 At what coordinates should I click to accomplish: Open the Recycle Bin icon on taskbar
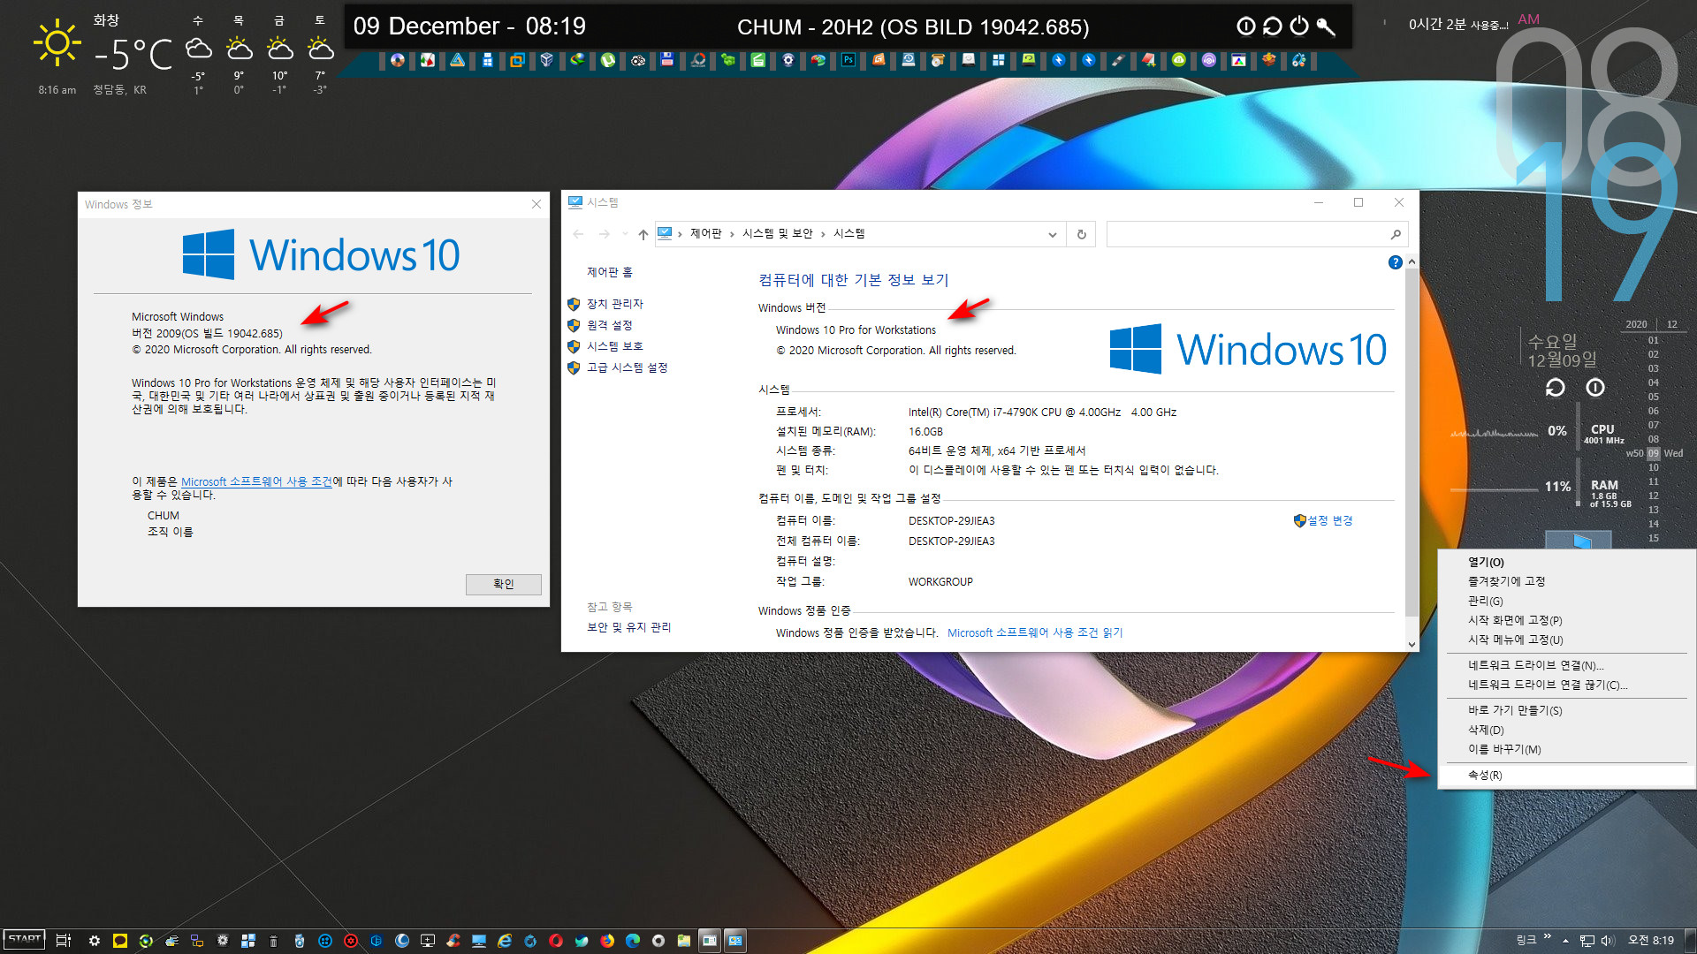[x=273, y=941]
